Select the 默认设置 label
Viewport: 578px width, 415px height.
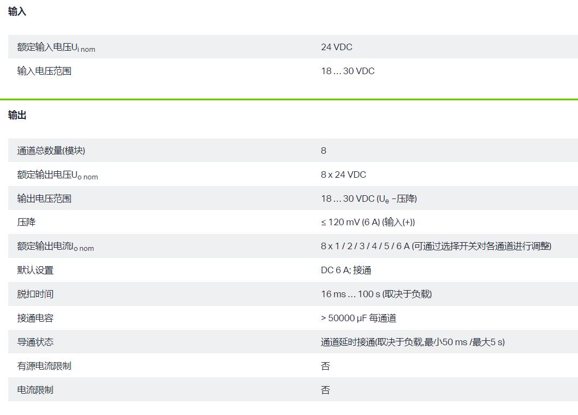point(35,270)
